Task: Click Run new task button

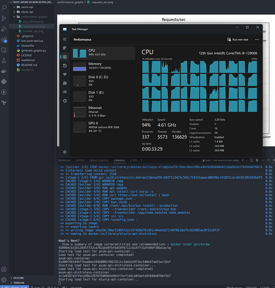Action: click(238, 39)
